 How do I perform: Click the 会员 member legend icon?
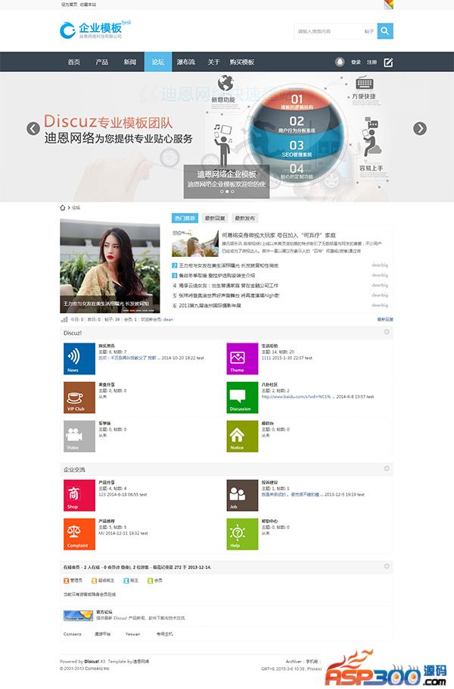click(150, 581)
